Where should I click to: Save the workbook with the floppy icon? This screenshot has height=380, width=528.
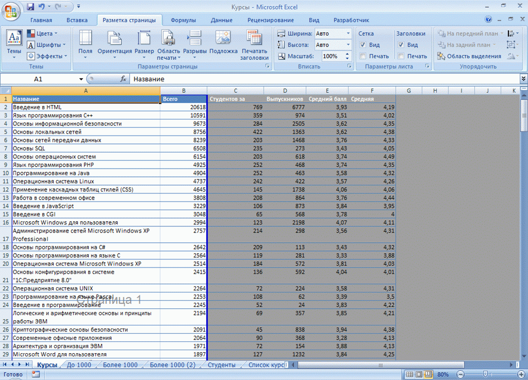(x=30, y=6)
